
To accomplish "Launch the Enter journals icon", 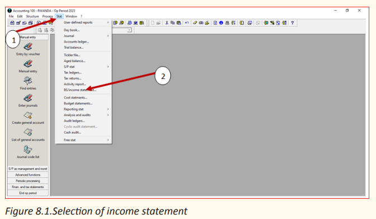I will (x=28, y=98).
